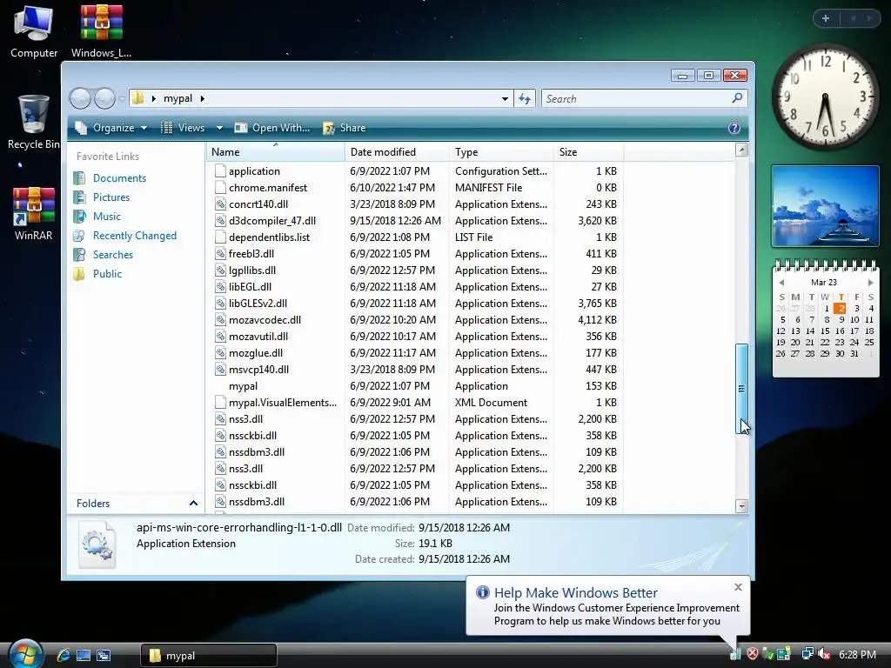The width and height of the screenshot is (891, 668).
Task: Open the Recently Changed link
Action: (x=135, y=235)
